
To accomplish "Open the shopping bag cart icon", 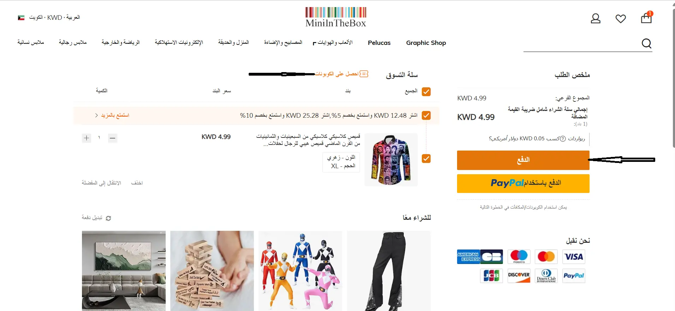I will pyautogui.click(x=646, y=18).
